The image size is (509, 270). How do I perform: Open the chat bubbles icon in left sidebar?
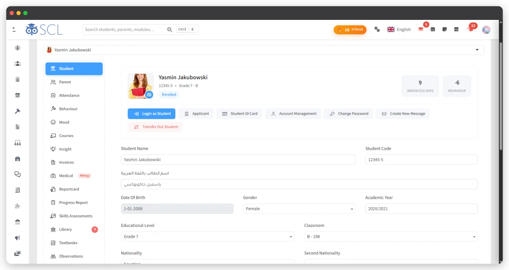(17, 174)
